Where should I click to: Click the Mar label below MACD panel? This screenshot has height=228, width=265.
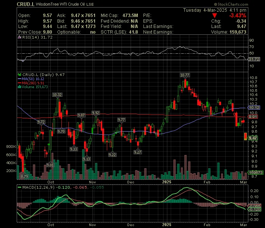click(x=243, y=225)
